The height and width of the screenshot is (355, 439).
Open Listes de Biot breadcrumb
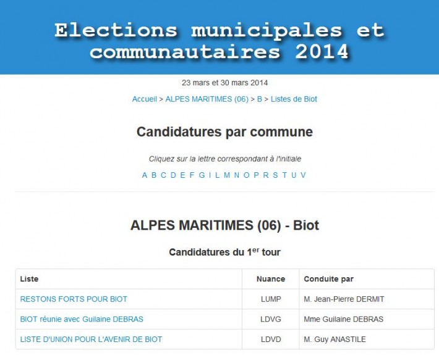(294, 99)
